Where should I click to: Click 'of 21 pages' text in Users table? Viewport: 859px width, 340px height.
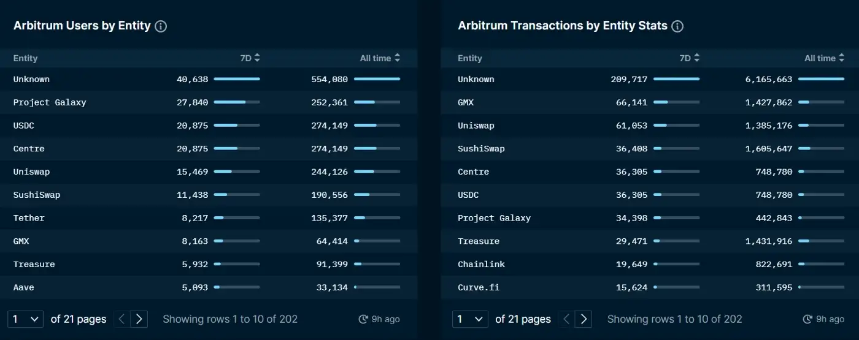pos(79,319)
